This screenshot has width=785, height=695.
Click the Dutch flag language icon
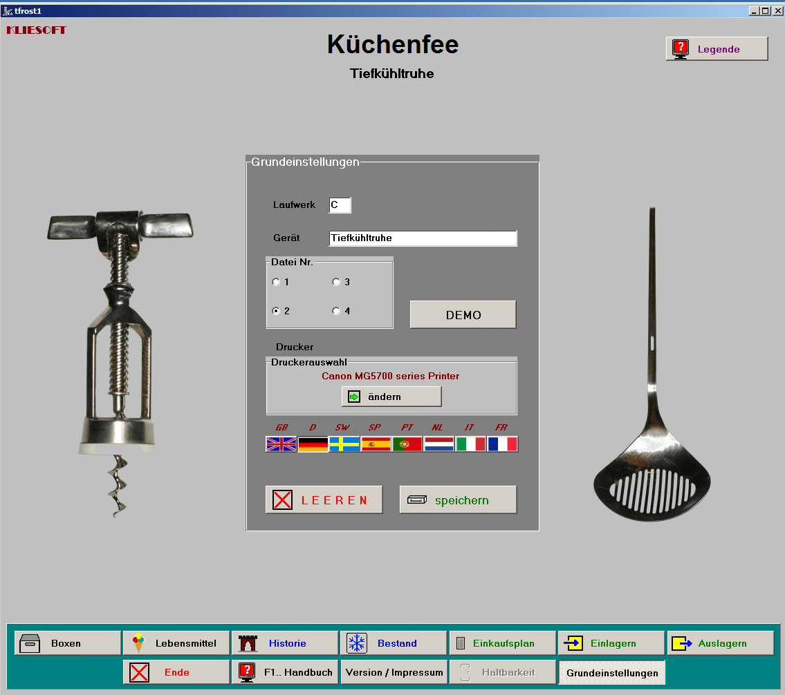click(x=438, y=444)
